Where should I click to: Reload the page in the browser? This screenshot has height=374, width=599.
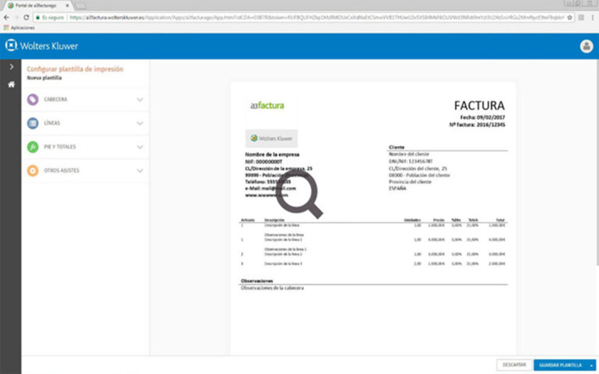pyautogui.click(x=26, y=18)
